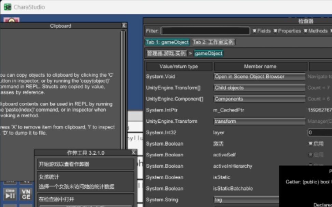
Task: Click the Clipboard window vertical scrollbar
Action: [123, 90]
